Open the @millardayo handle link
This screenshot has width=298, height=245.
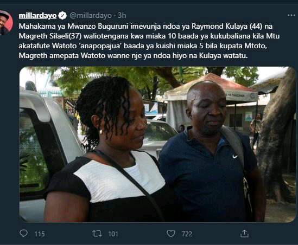click(x=91, y=16)
